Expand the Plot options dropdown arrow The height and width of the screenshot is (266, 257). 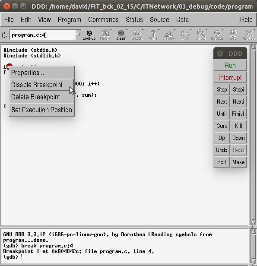click(190, 30)
